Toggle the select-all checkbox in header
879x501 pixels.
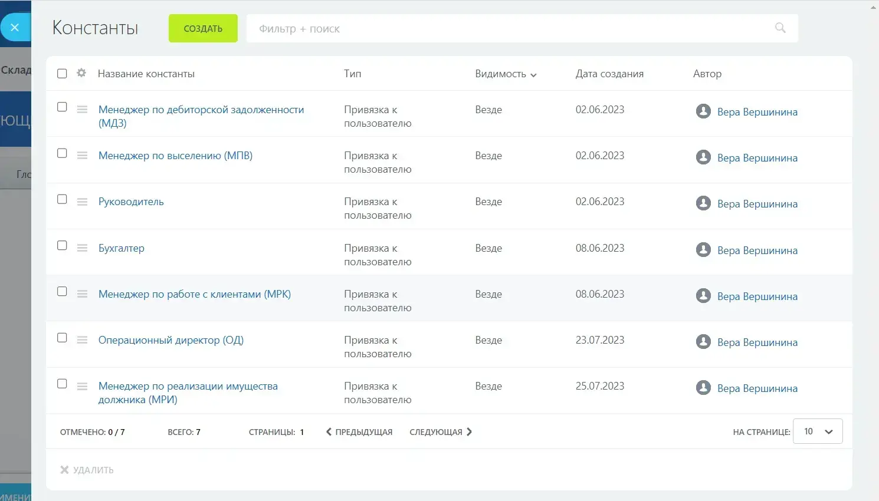pyautogui.click(x=62, y=74)
